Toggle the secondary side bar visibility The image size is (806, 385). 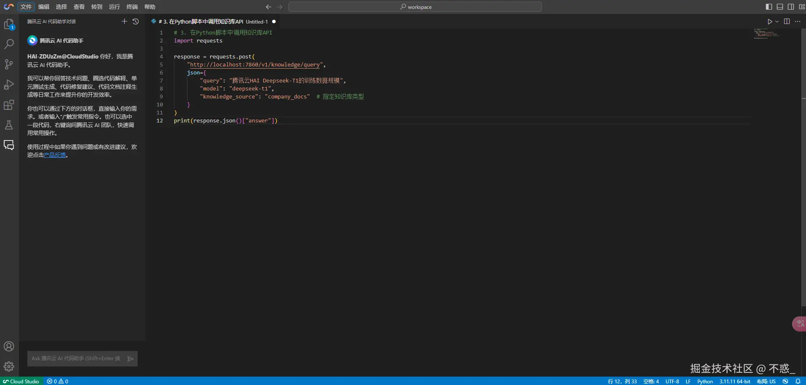(791, 7)
